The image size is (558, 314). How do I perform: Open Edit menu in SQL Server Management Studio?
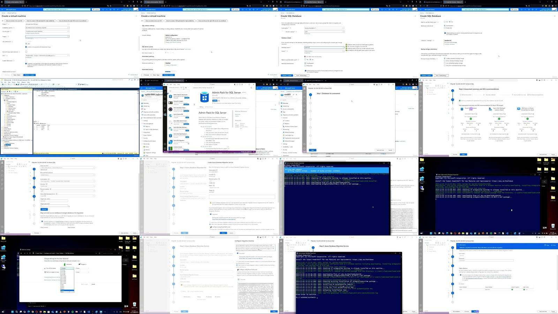tap(5, 82)
